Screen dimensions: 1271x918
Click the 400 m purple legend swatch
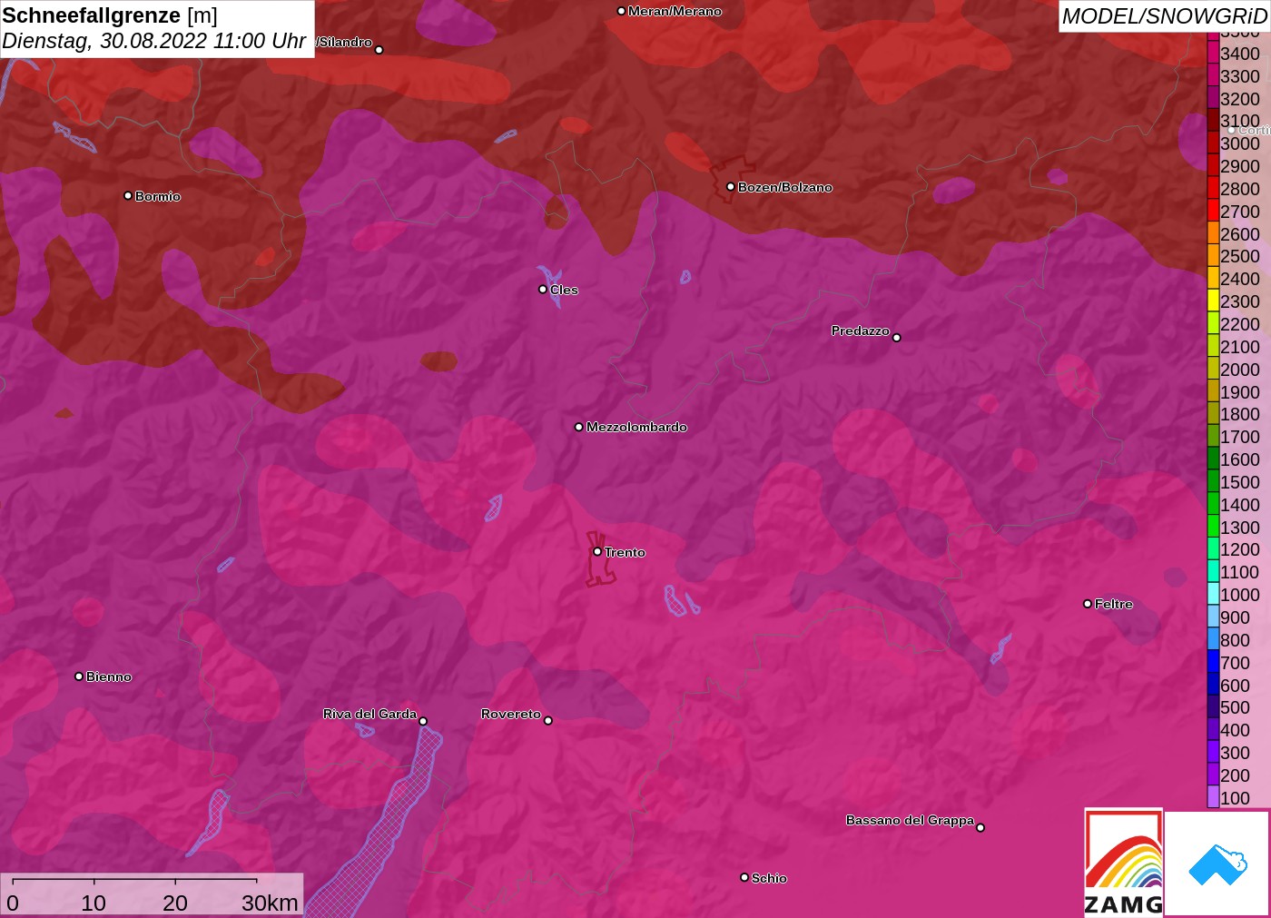1213,729
